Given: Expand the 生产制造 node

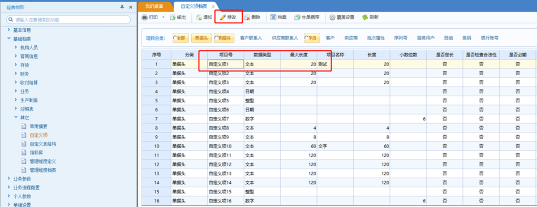Looking at the screenshot, I should pos(16,100).
